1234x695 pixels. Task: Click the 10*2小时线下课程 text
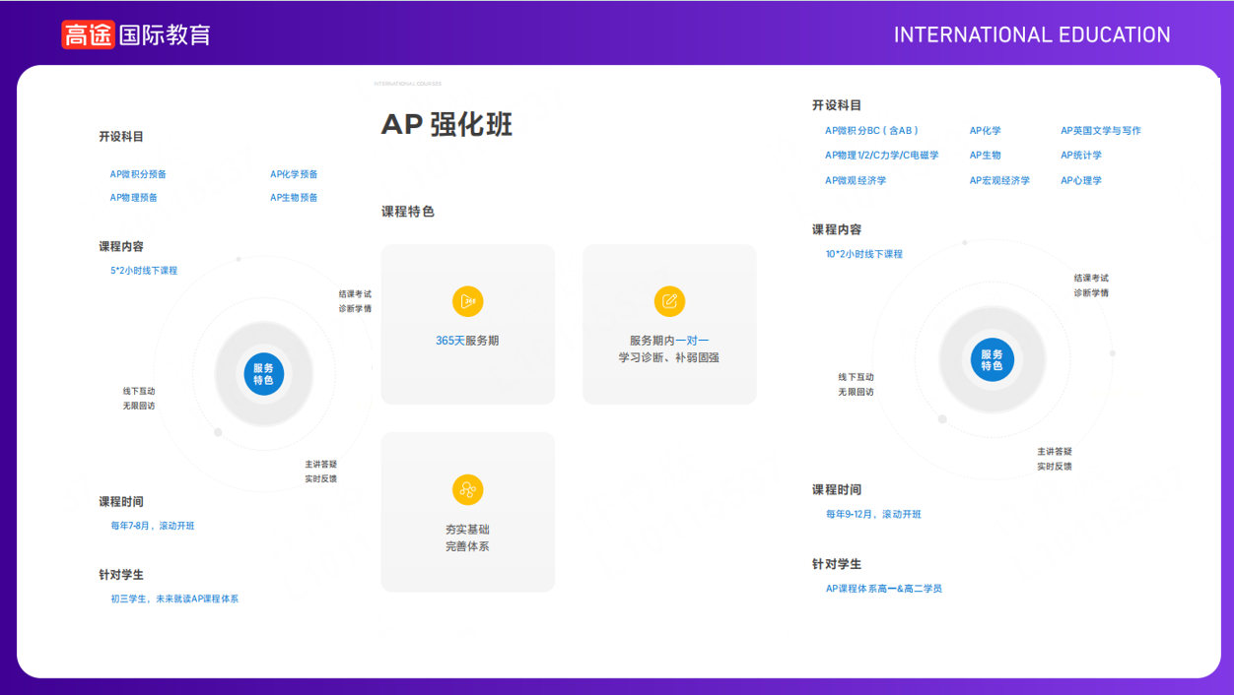pyautogui.click(x=863, y=254)
